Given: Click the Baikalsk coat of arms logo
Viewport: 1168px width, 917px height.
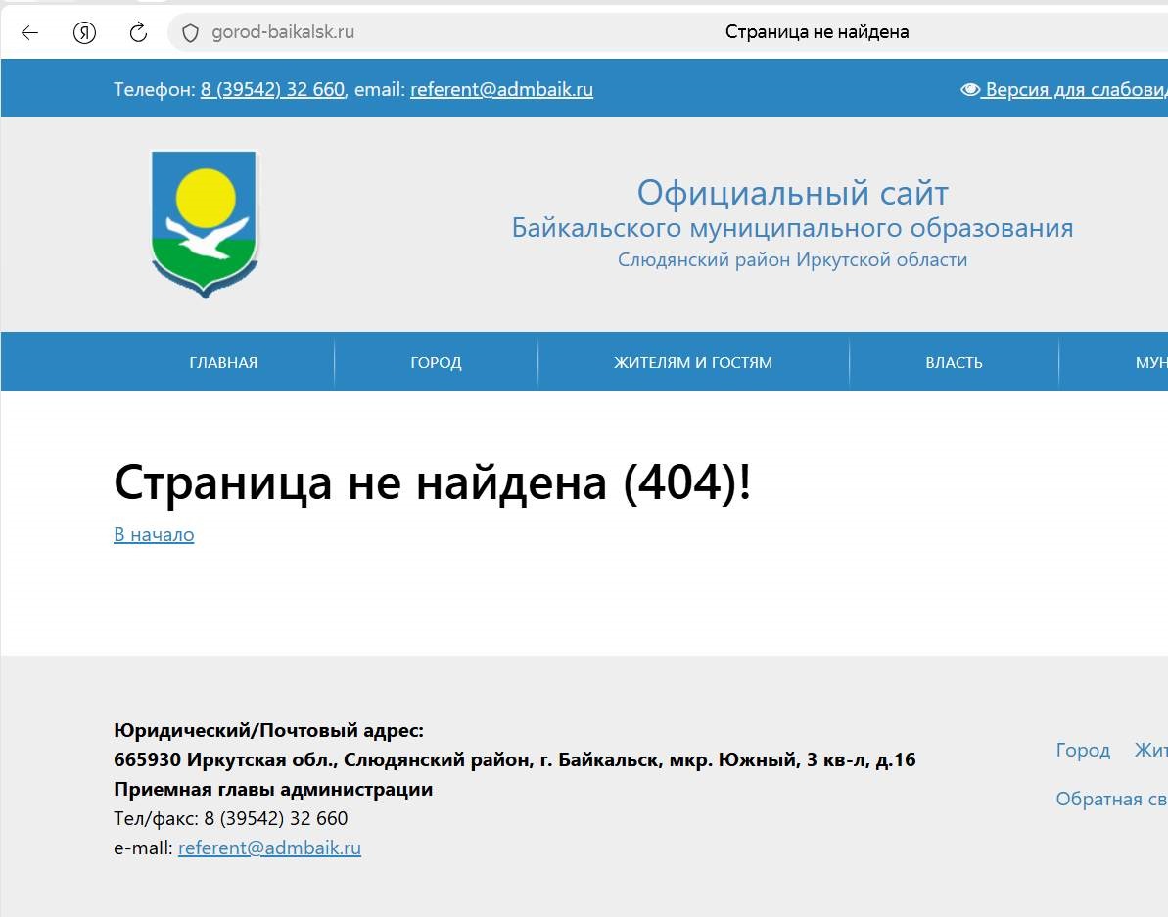Looking at the screenshot, I should tap(205, 223).
